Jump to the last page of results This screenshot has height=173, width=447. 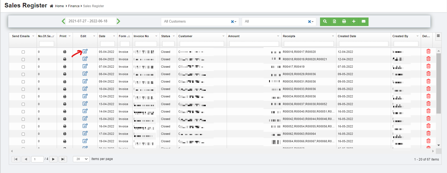tap(63, 159)
